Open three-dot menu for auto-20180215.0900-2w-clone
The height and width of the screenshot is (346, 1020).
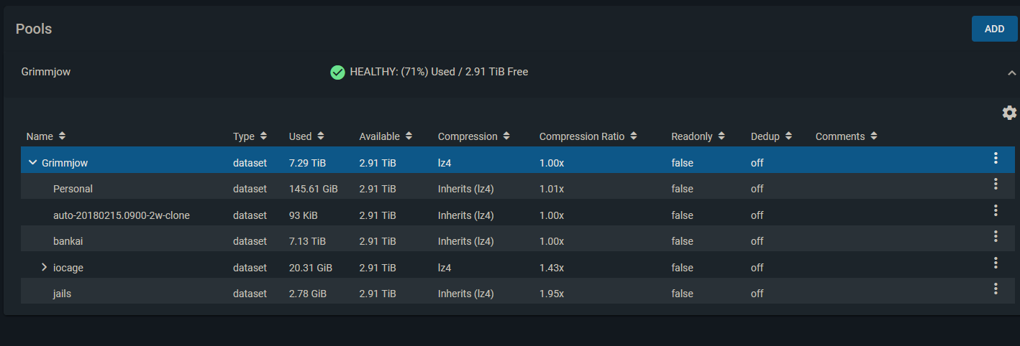pyautogui.click(x=996, y=211)
